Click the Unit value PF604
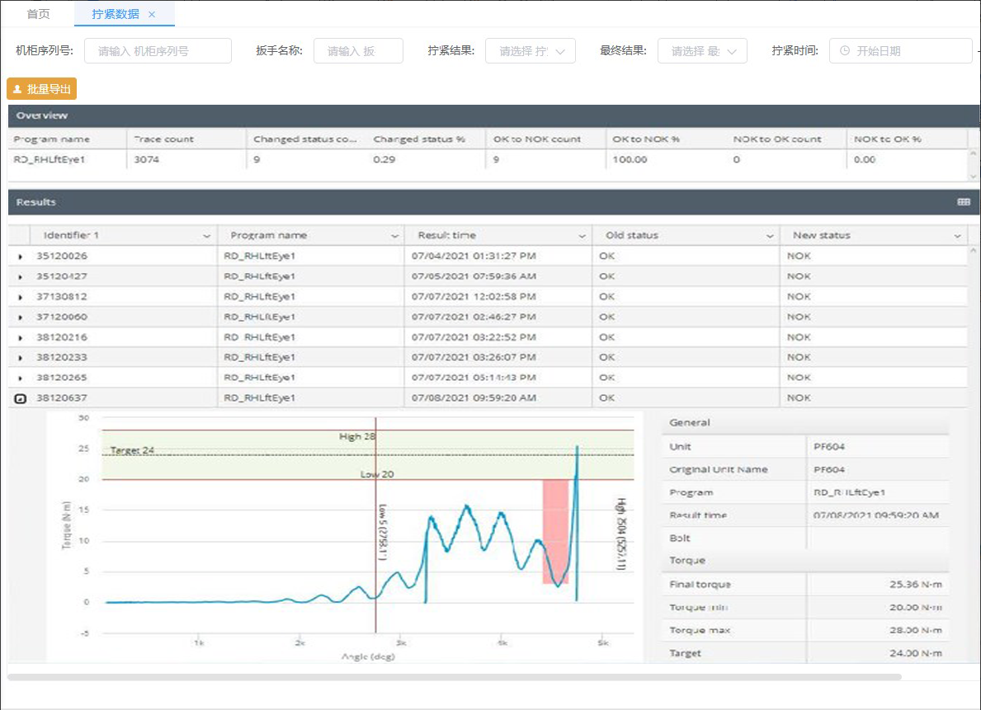981x710 pixels. (829, 447)
